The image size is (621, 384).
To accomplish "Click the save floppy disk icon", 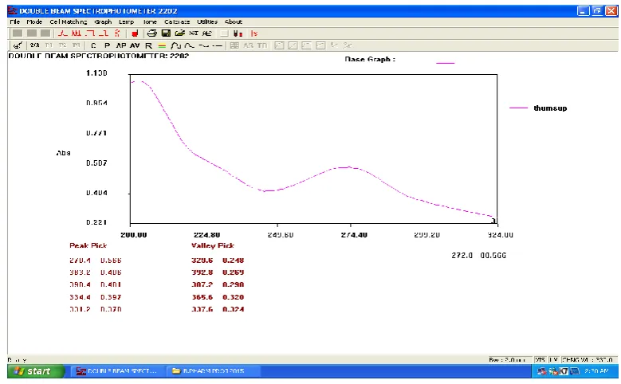I will point(166,33).
